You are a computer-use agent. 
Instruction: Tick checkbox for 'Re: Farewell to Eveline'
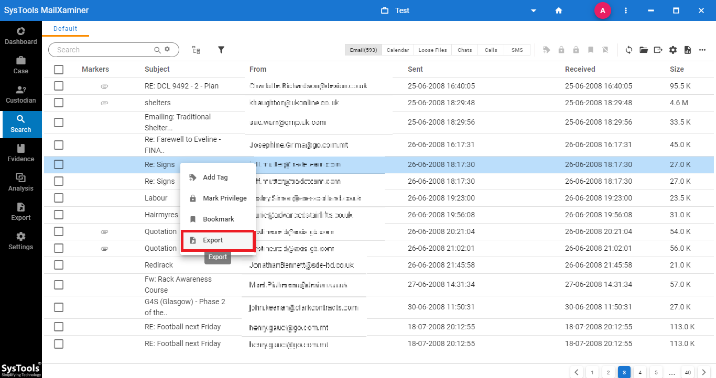[59, 145]
